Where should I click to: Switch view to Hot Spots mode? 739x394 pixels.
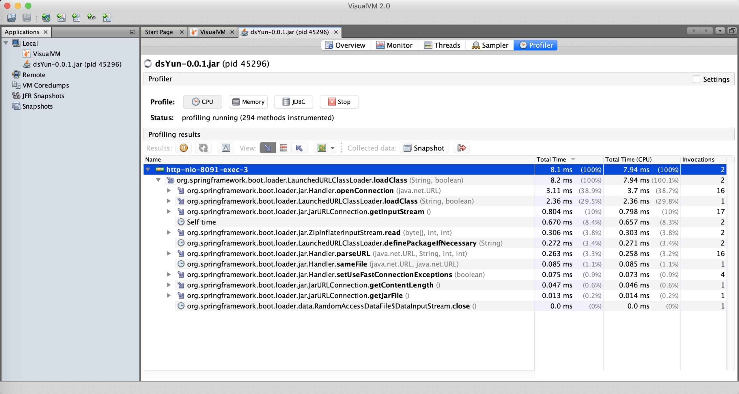point(299,148)
